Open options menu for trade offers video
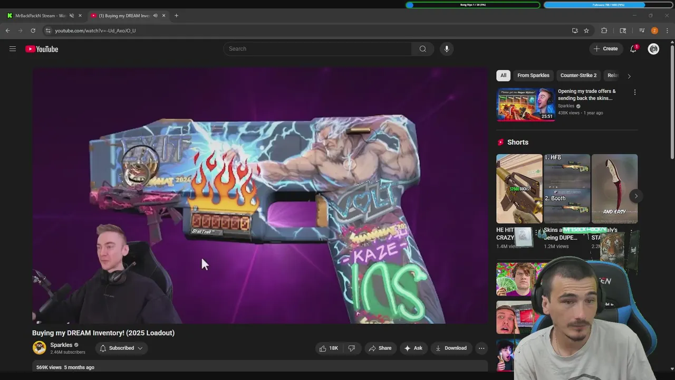This screenshot has height=380, width=675. click(x=635, y=92)
